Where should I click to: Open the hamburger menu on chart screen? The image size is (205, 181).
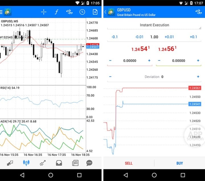[x=1, y=12]
